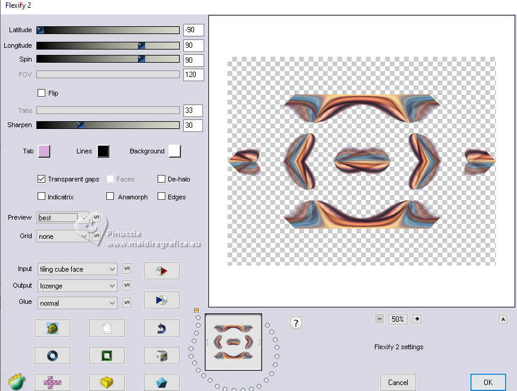The image size is (517, 391).
Task: Open the Lines black color swatch
Action: coord(103,151)
